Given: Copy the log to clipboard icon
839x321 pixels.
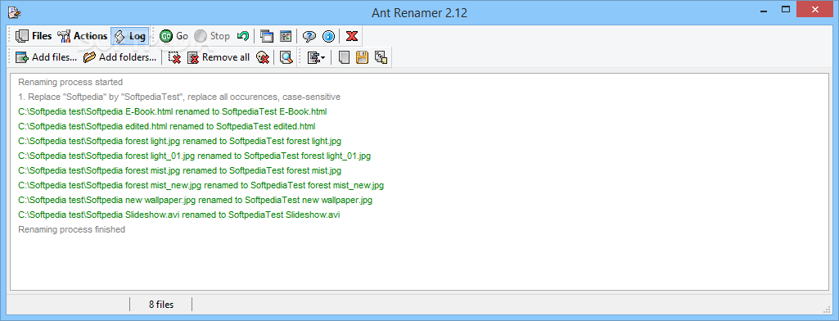Looking at the screenshot, I should click(381, 57).
